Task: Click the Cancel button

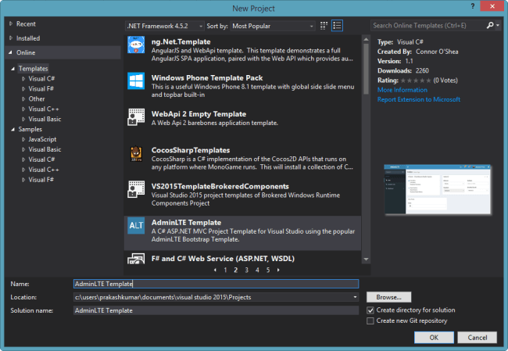Action: (x=478, y=338)
